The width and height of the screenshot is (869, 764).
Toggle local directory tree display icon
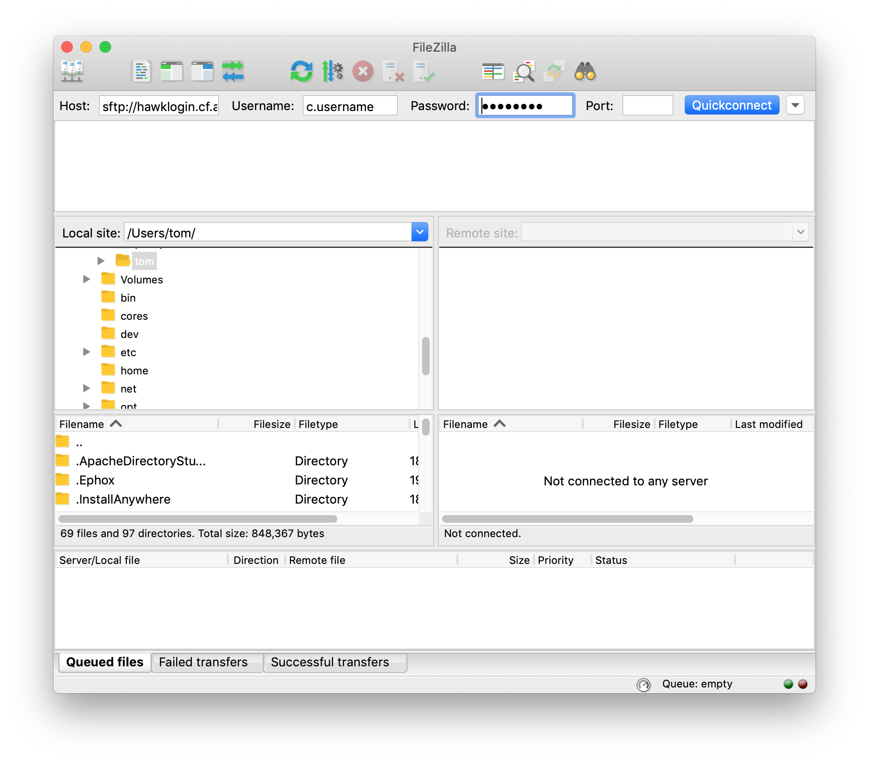172,72
